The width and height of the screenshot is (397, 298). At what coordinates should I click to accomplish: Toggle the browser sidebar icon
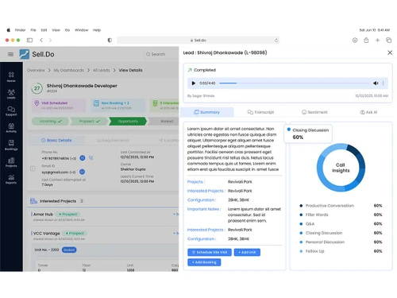coord(29,41)
